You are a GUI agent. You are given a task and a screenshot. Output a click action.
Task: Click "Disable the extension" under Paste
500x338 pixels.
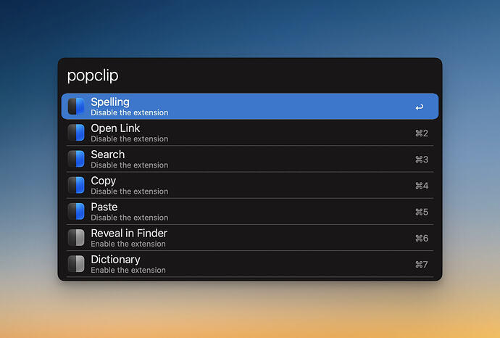tap(130, 218)
